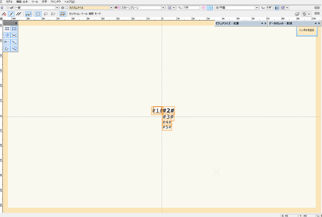The height and width of the screenshot is (217, 322).
Task: Expand the 2D/平面 view dropdown
Action: pyautogui.click(x=257, y=8)
